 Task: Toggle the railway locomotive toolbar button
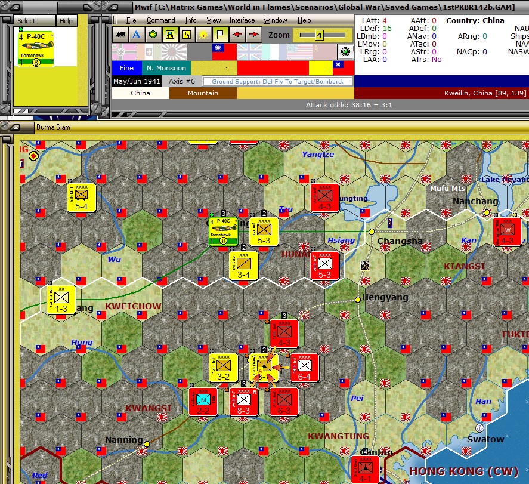[x=120, y=35]
